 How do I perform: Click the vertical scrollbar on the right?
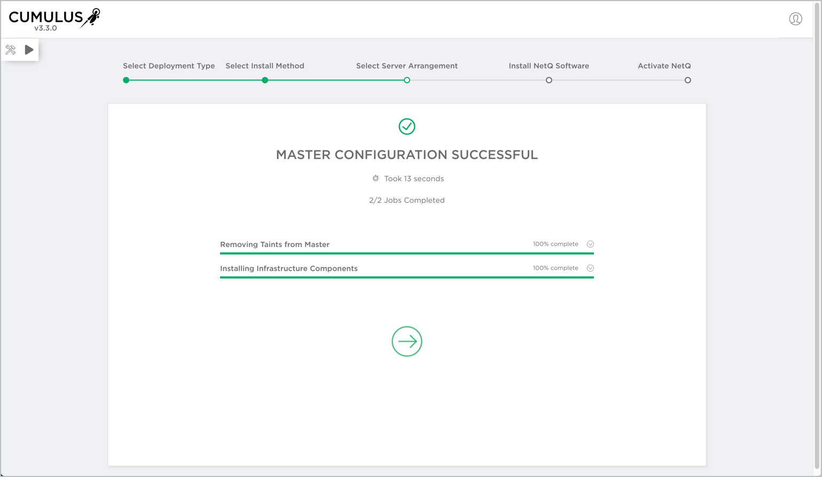pos(817,235)
